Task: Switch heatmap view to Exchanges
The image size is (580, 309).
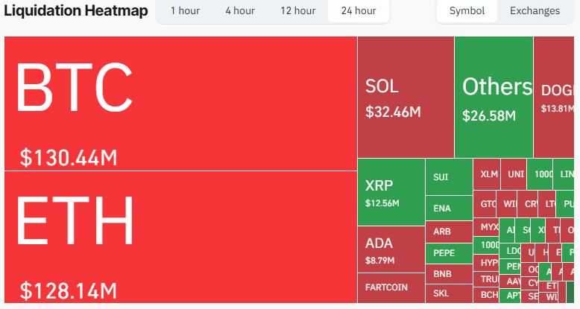Action: click(535, 10)
